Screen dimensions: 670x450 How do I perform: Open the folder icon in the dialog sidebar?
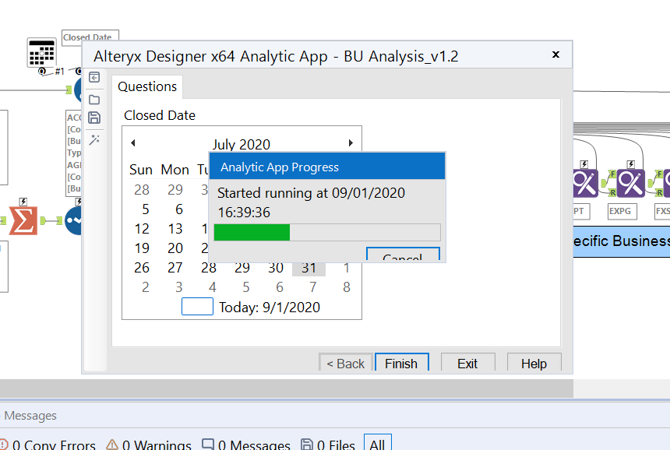[x=94, y=98]
